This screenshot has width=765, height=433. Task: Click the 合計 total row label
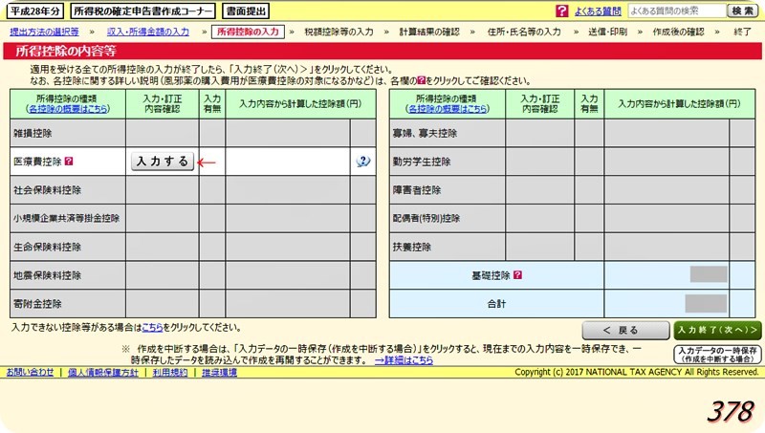(496, 304)
